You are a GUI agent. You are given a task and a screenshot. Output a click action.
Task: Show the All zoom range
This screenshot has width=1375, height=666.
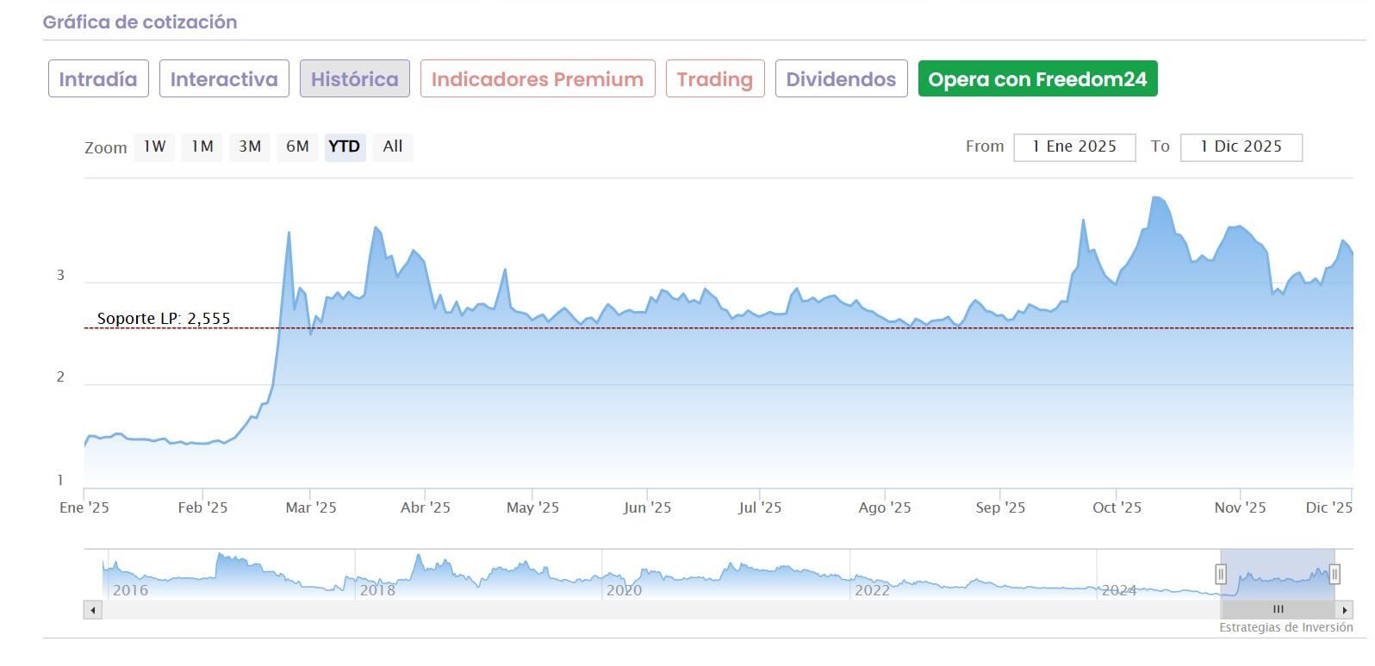coord(393,146)
